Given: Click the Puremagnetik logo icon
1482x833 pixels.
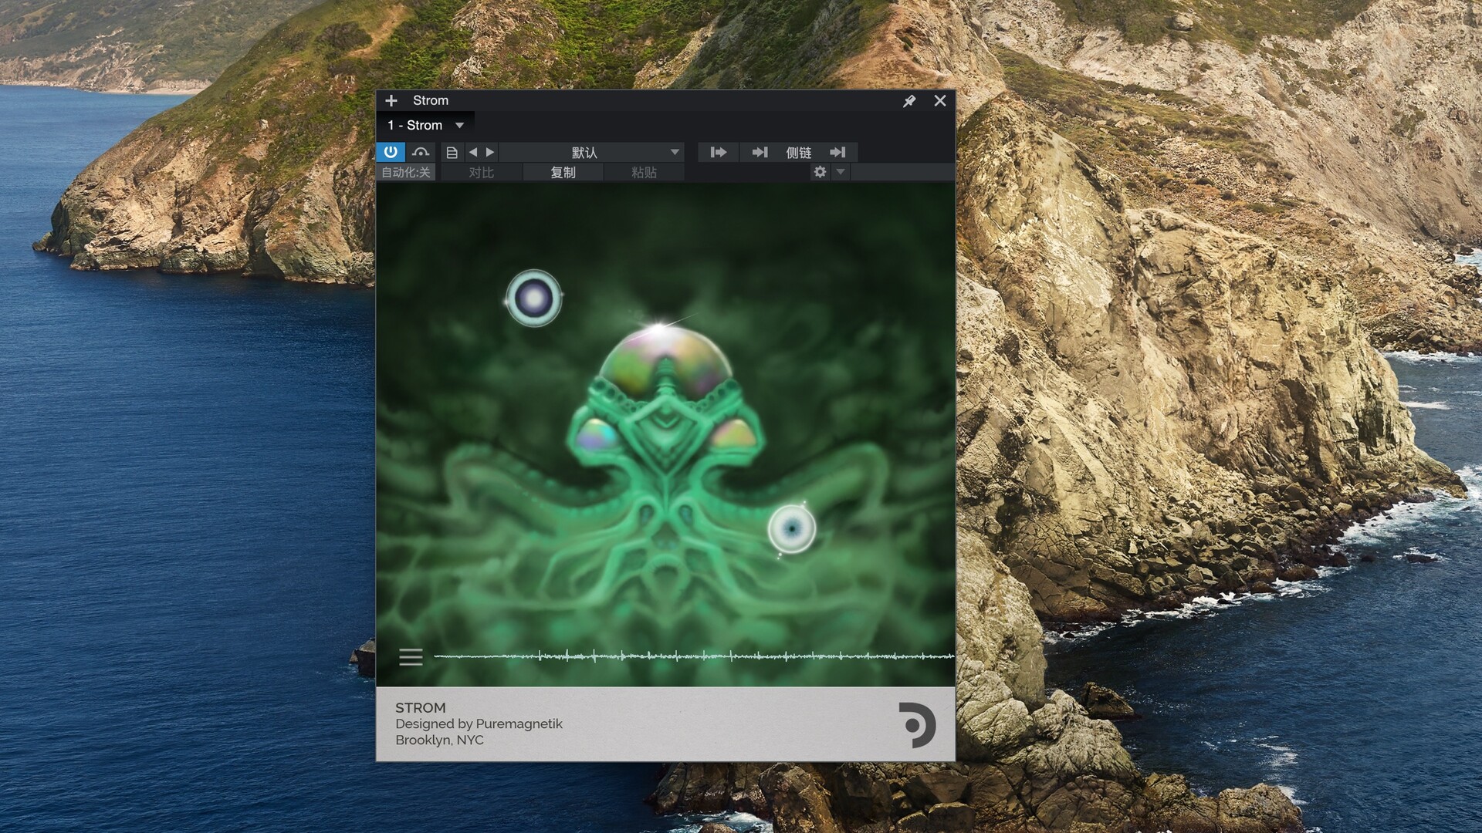Looking at the screenshot, I should (x=917, y=725).
